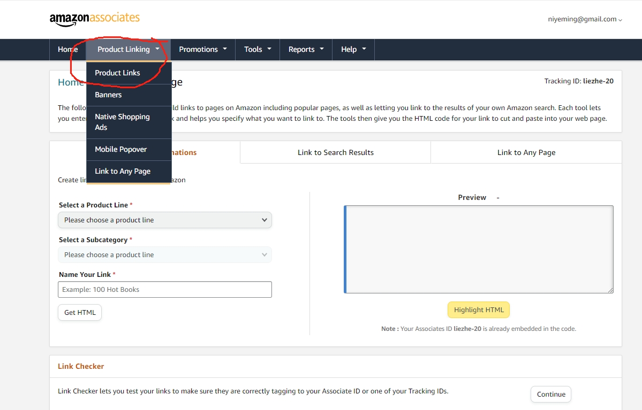Screen dimensions: 642x410
Task: Click the preview textarea resize handle
Action: click(x=610, y=290)
